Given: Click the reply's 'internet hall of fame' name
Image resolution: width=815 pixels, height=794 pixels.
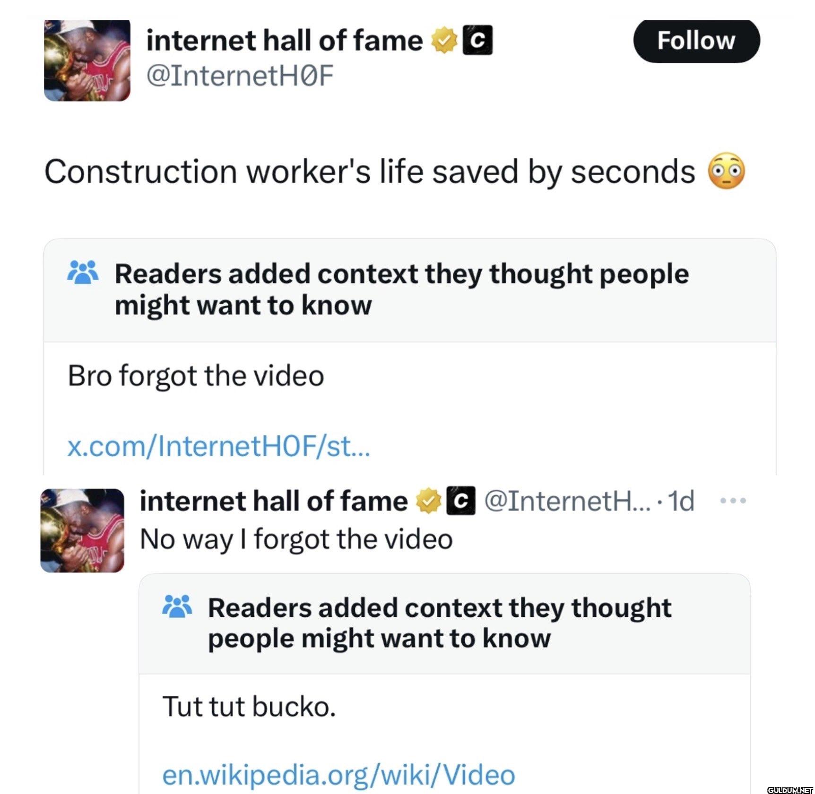Looking at the screenshot, I should click(x=274, y=501).
